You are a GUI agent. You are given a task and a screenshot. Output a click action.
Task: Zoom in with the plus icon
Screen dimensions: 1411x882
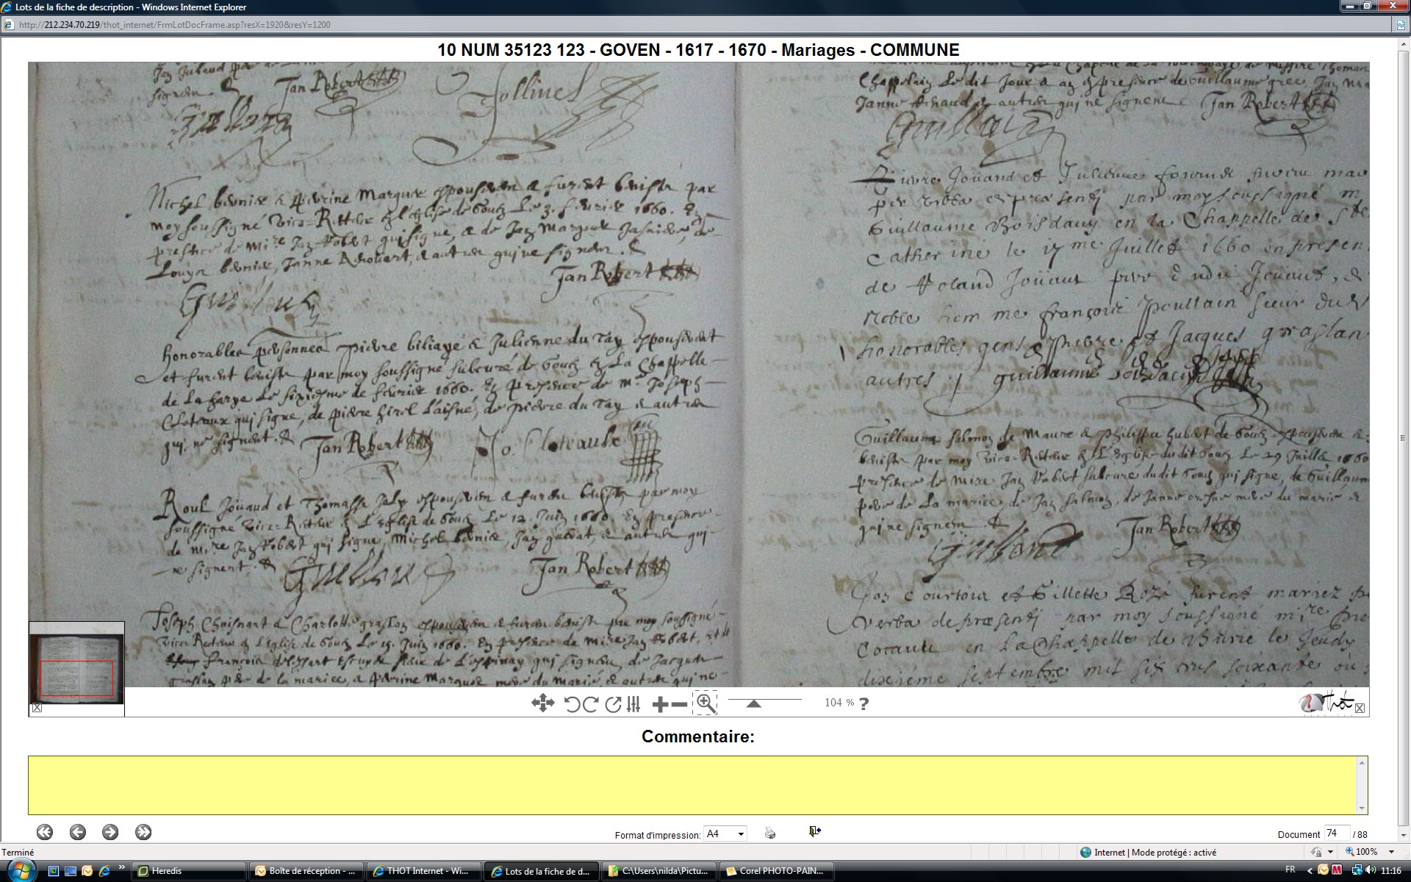click(x=660, y=704)
